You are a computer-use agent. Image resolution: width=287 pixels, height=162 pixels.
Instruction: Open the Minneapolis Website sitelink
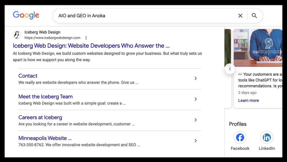point(45,138)
